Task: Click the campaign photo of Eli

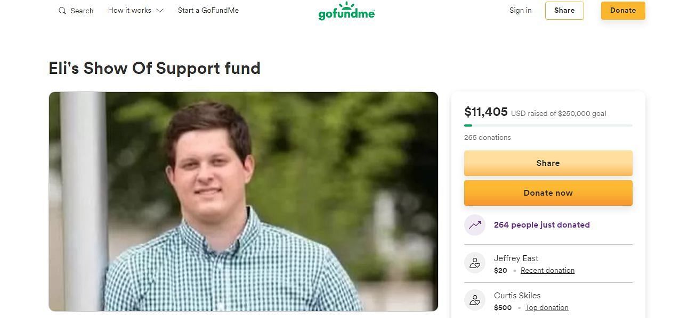Action: pos(243,202)
